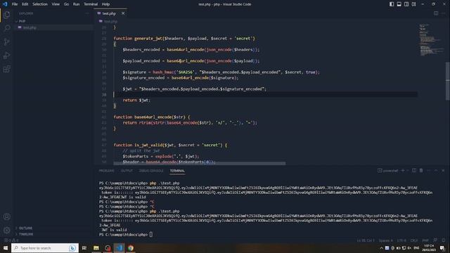Open the terminal launch profile dropdown arrow
The width and height of the screenshot is (450, 253).
point(408,170)
